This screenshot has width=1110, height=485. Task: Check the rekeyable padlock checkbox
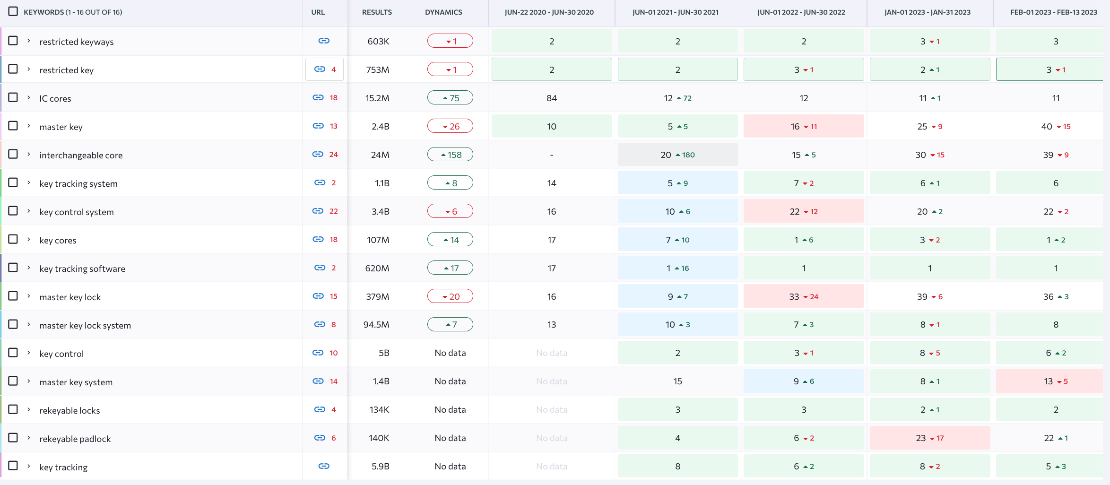(x=13, y=438)
